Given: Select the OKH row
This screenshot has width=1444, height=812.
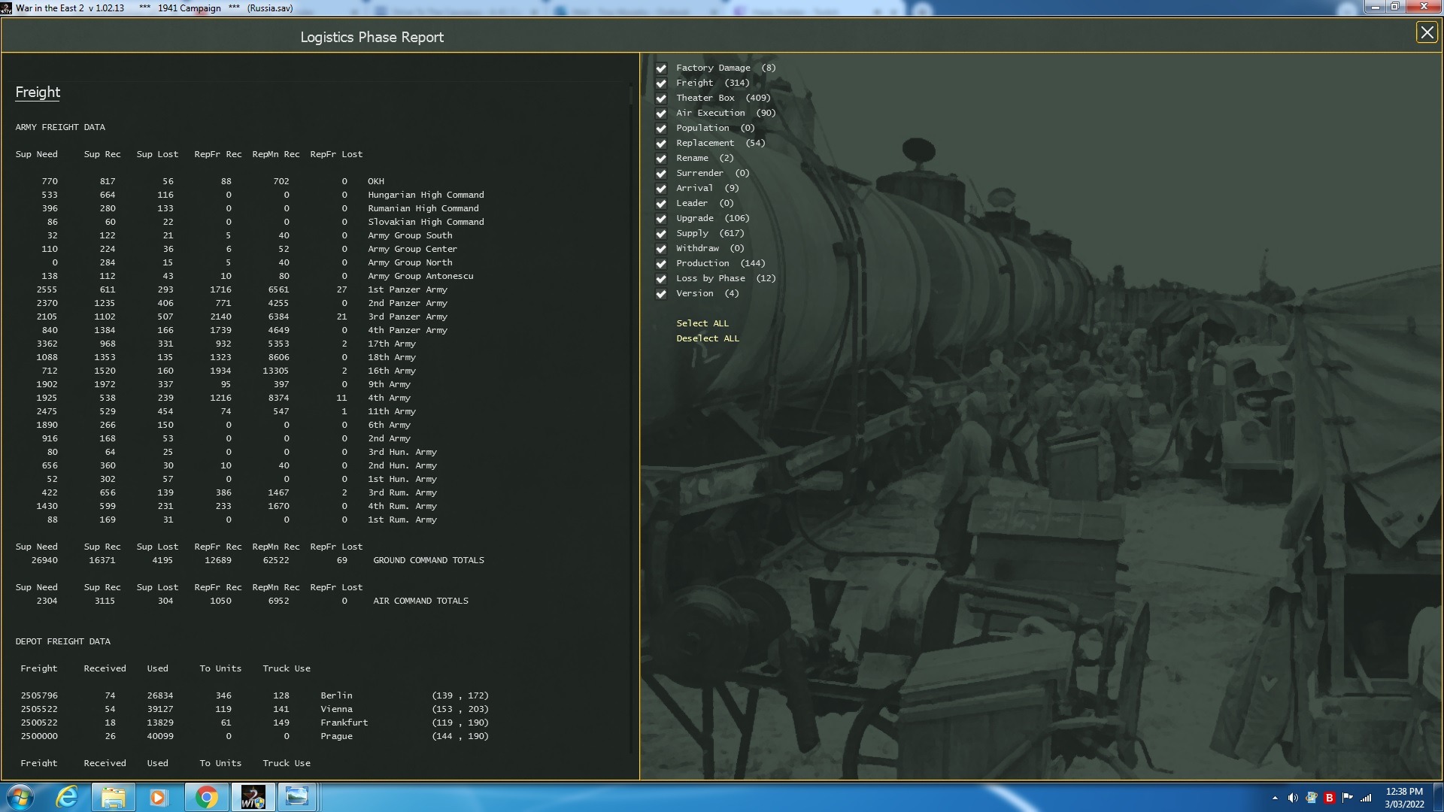Looking at the screenshot, I should coord(200,181).
